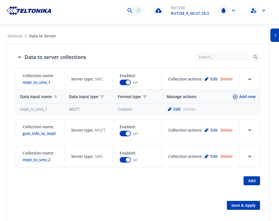Disable the mqtt_to_sms_1 collection toggle
The height and width of the screenshot is (221, 279).
[125, 82]
